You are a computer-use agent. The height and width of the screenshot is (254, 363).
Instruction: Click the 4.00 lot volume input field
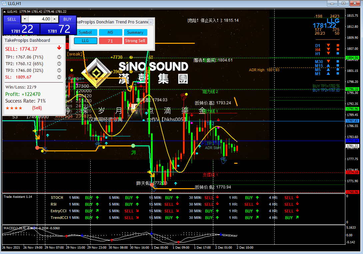pyautogui.click(x=40, y=19)
